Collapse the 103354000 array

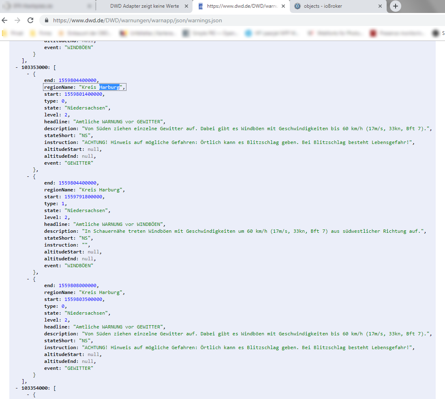pos(17,388)
